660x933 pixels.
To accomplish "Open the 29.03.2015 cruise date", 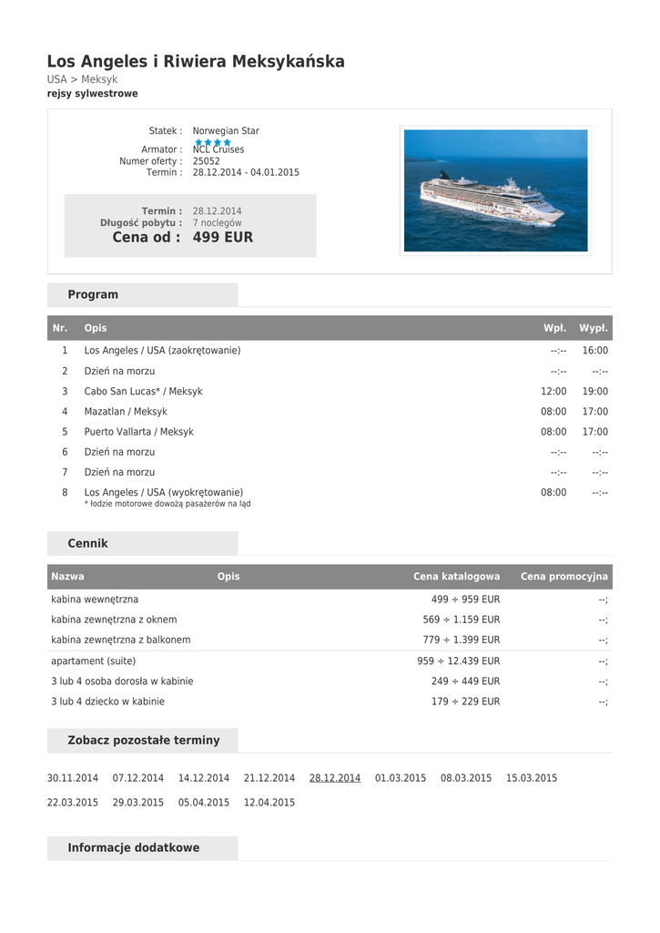I will pos(138,803).
